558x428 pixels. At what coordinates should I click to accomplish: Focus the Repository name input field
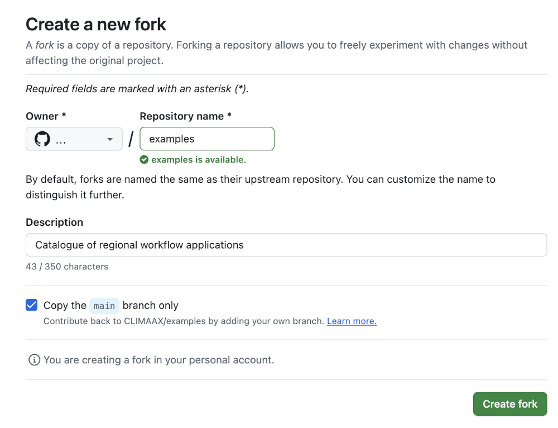coord(207,139)
